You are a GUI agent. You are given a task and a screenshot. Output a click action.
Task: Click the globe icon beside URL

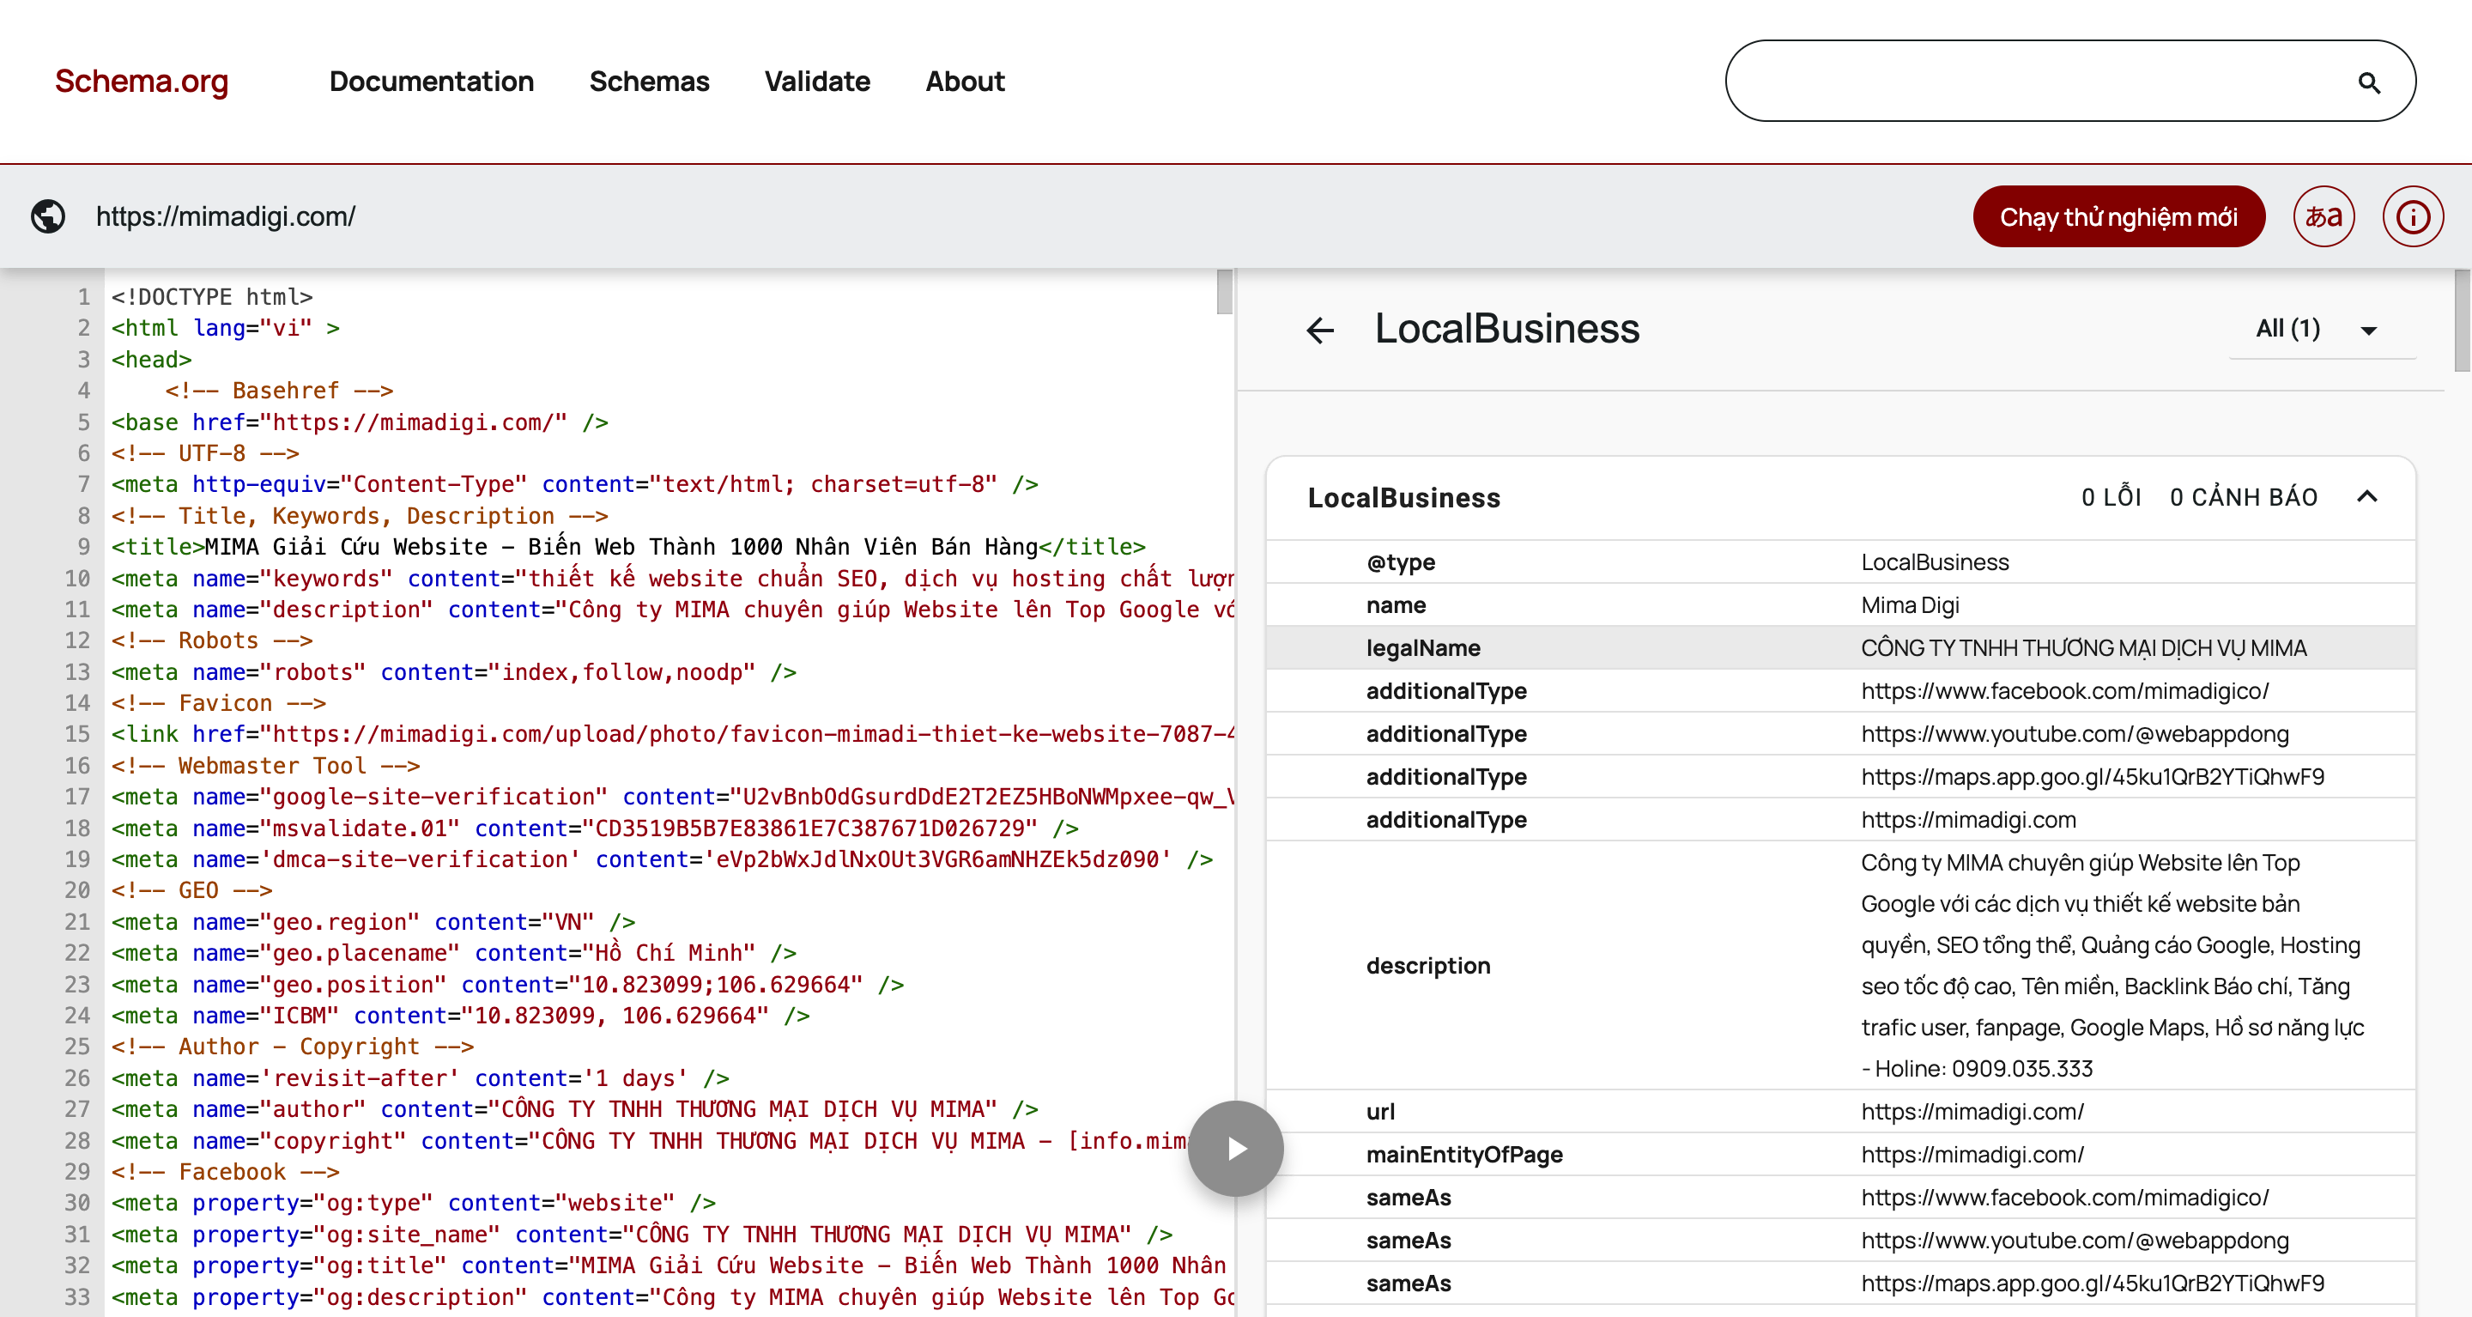tap(48, 216)
